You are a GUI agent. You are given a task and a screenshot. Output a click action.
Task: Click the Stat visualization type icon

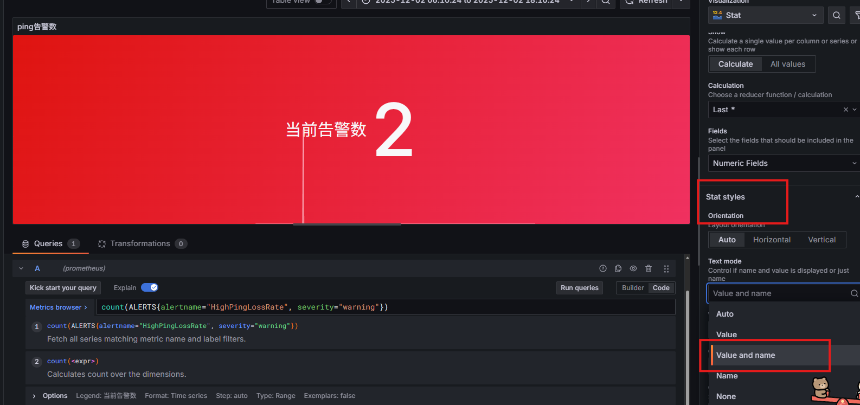[717, 15]
